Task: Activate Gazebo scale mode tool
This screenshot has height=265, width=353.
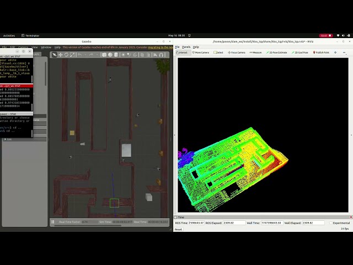Action: tap(72, 55)
